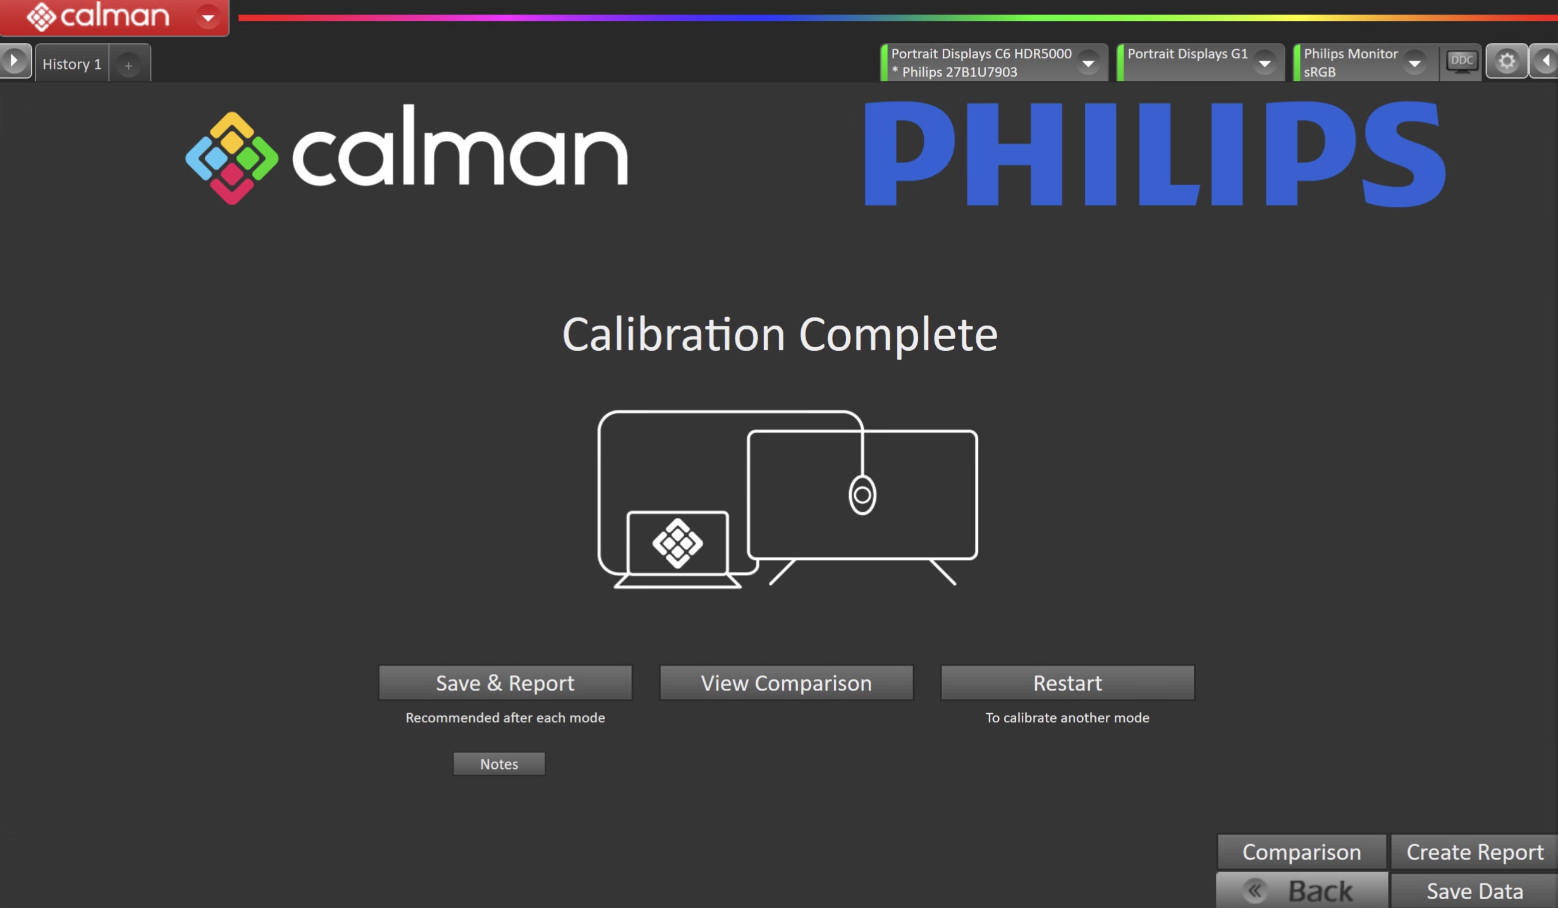Click the View Comparison button
Image resolution: width=1558 pixels, height=908 pixels.
click(786, 683)
